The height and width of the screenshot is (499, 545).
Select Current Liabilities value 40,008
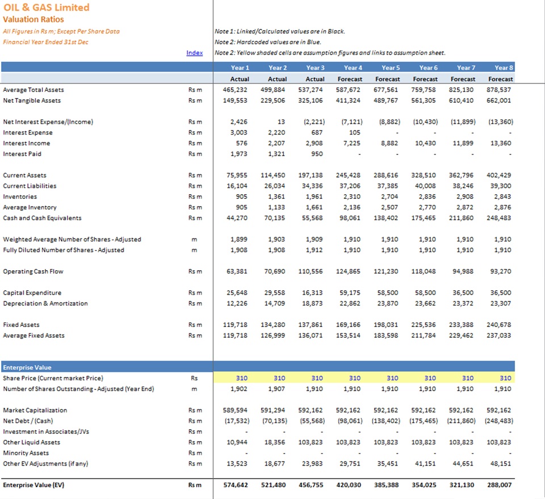tap(425, 186)
